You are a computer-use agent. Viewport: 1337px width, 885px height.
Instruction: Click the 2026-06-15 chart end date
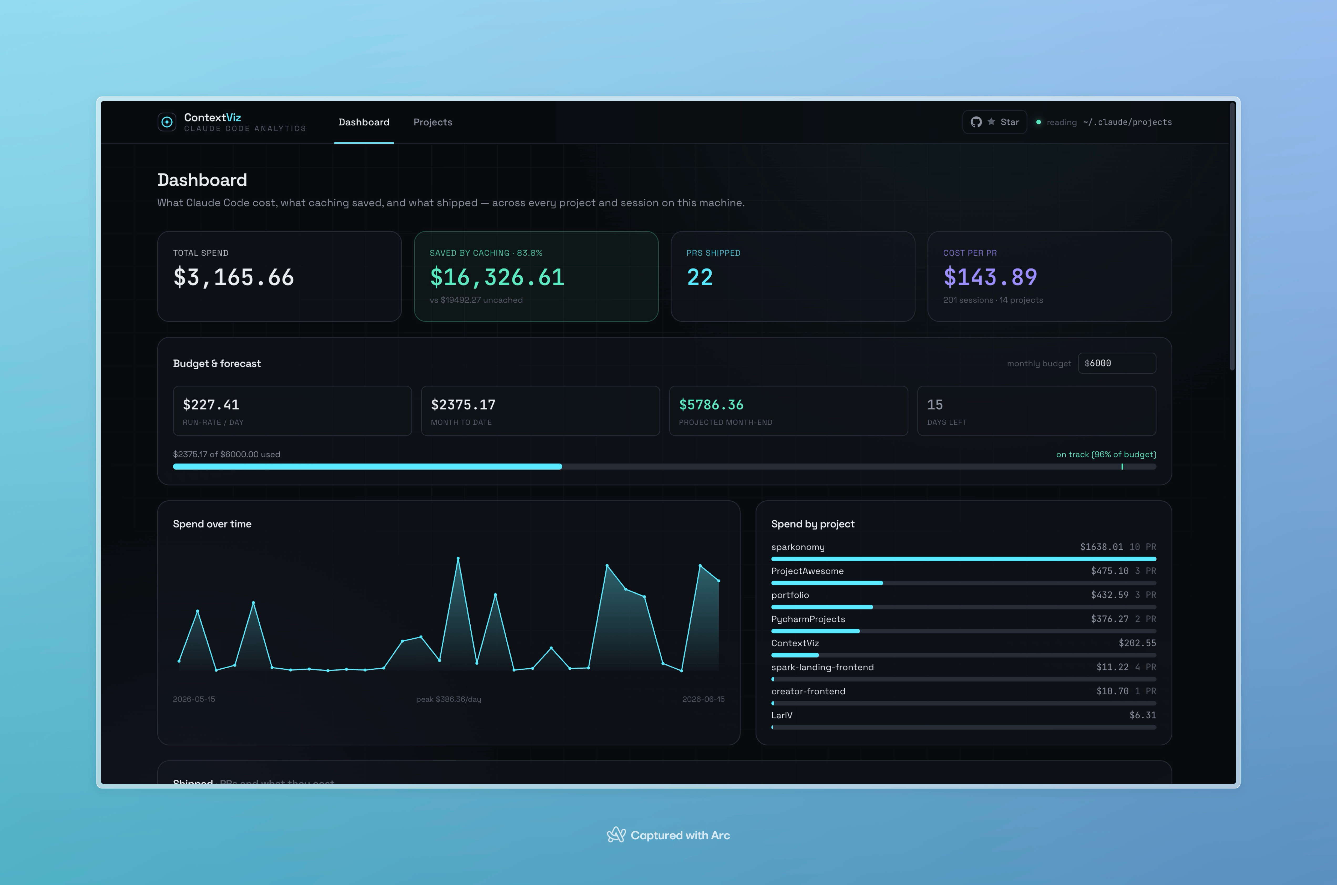point(703,699)
